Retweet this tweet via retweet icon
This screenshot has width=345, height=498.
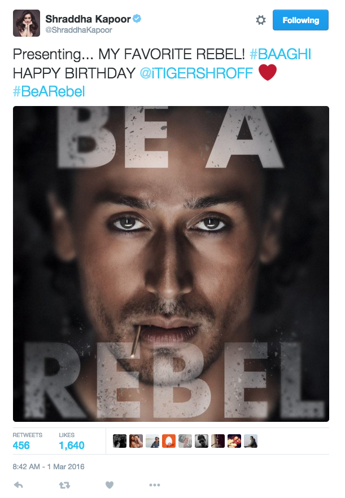(64, 485)
